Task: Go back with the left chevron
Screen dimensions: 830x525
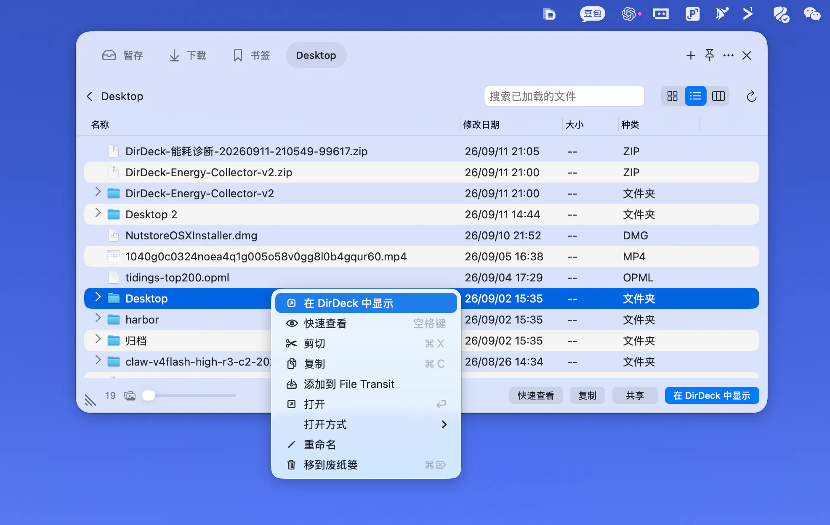Action: pyautogui.click(x=89, y=96)
